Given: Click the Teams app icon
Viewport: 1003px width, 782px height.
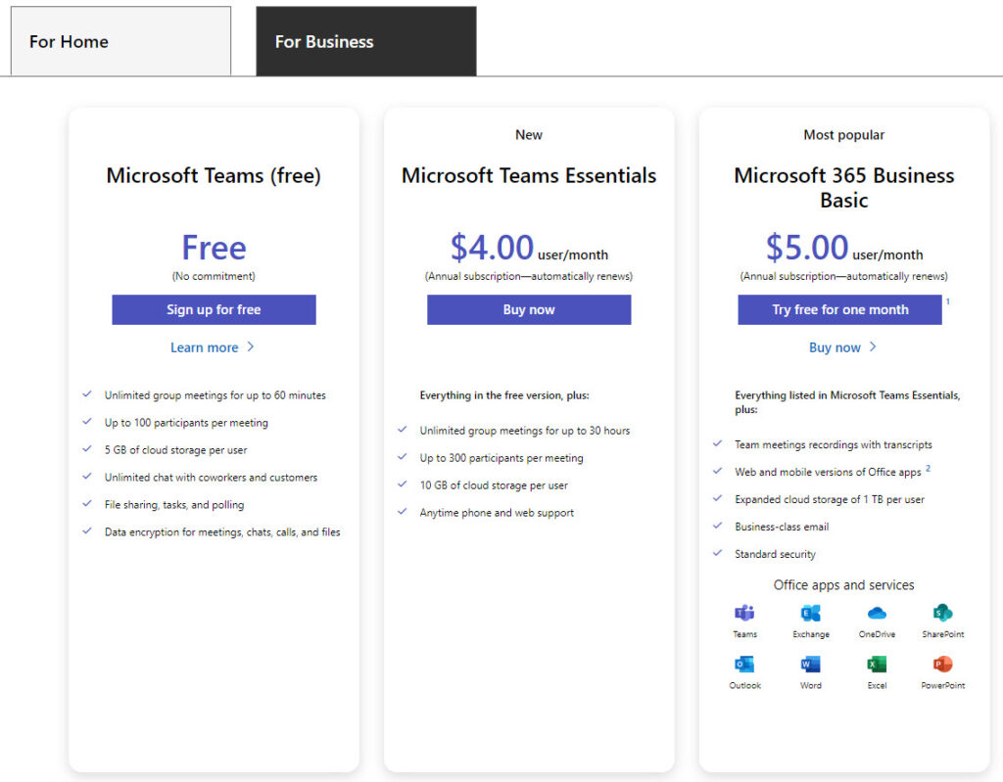Looking at the screenshot, I should tap(744, 614).
